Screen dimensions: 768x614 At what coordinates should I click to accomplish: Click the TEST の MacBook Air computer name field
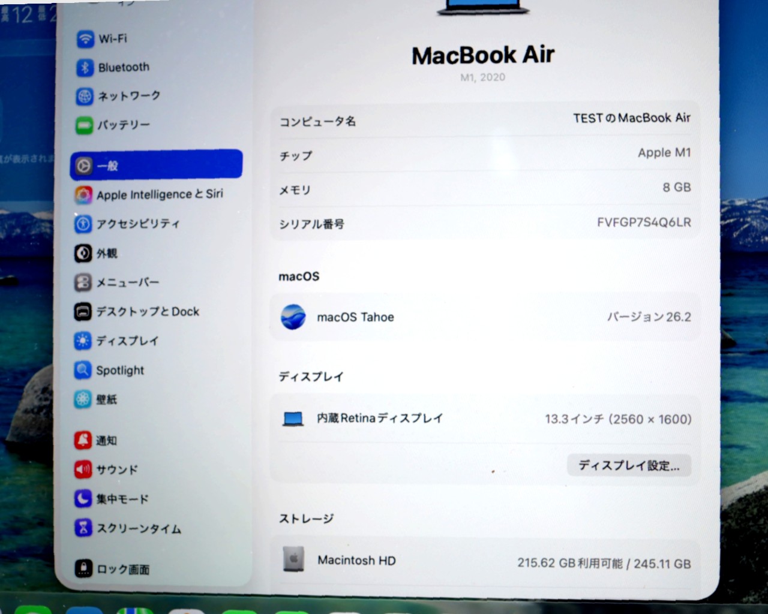631,119
